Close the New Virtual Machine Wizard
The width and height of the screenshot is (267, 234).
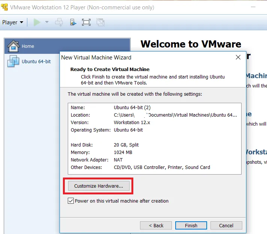click(x=238, y=57)
